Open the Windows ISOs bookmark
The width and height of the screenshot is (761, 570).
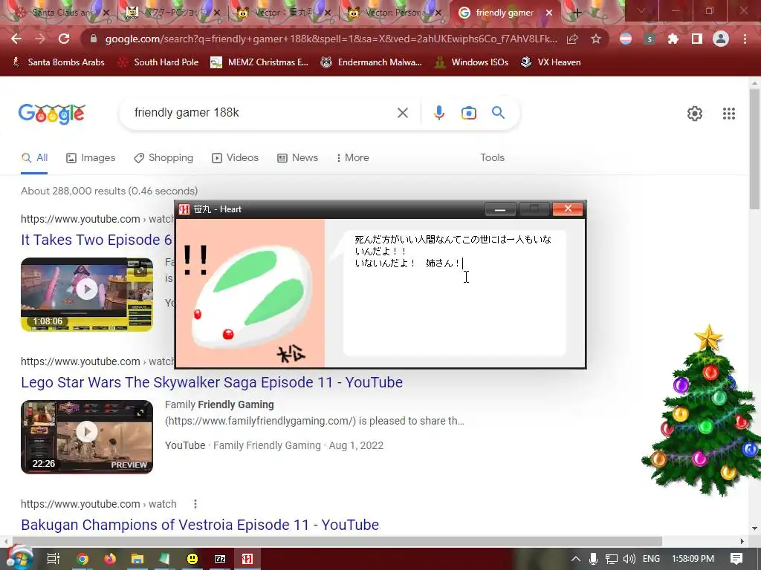(471, 62)
